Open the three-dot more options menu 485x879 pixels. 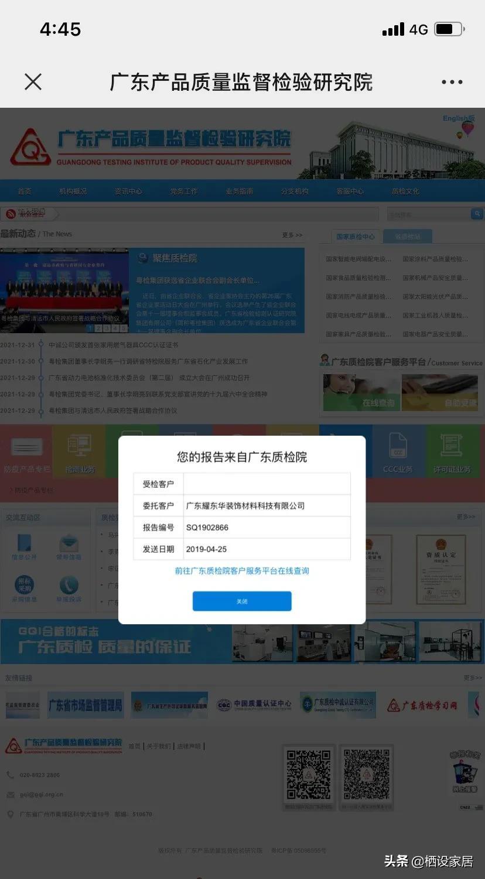click(452, 83)
